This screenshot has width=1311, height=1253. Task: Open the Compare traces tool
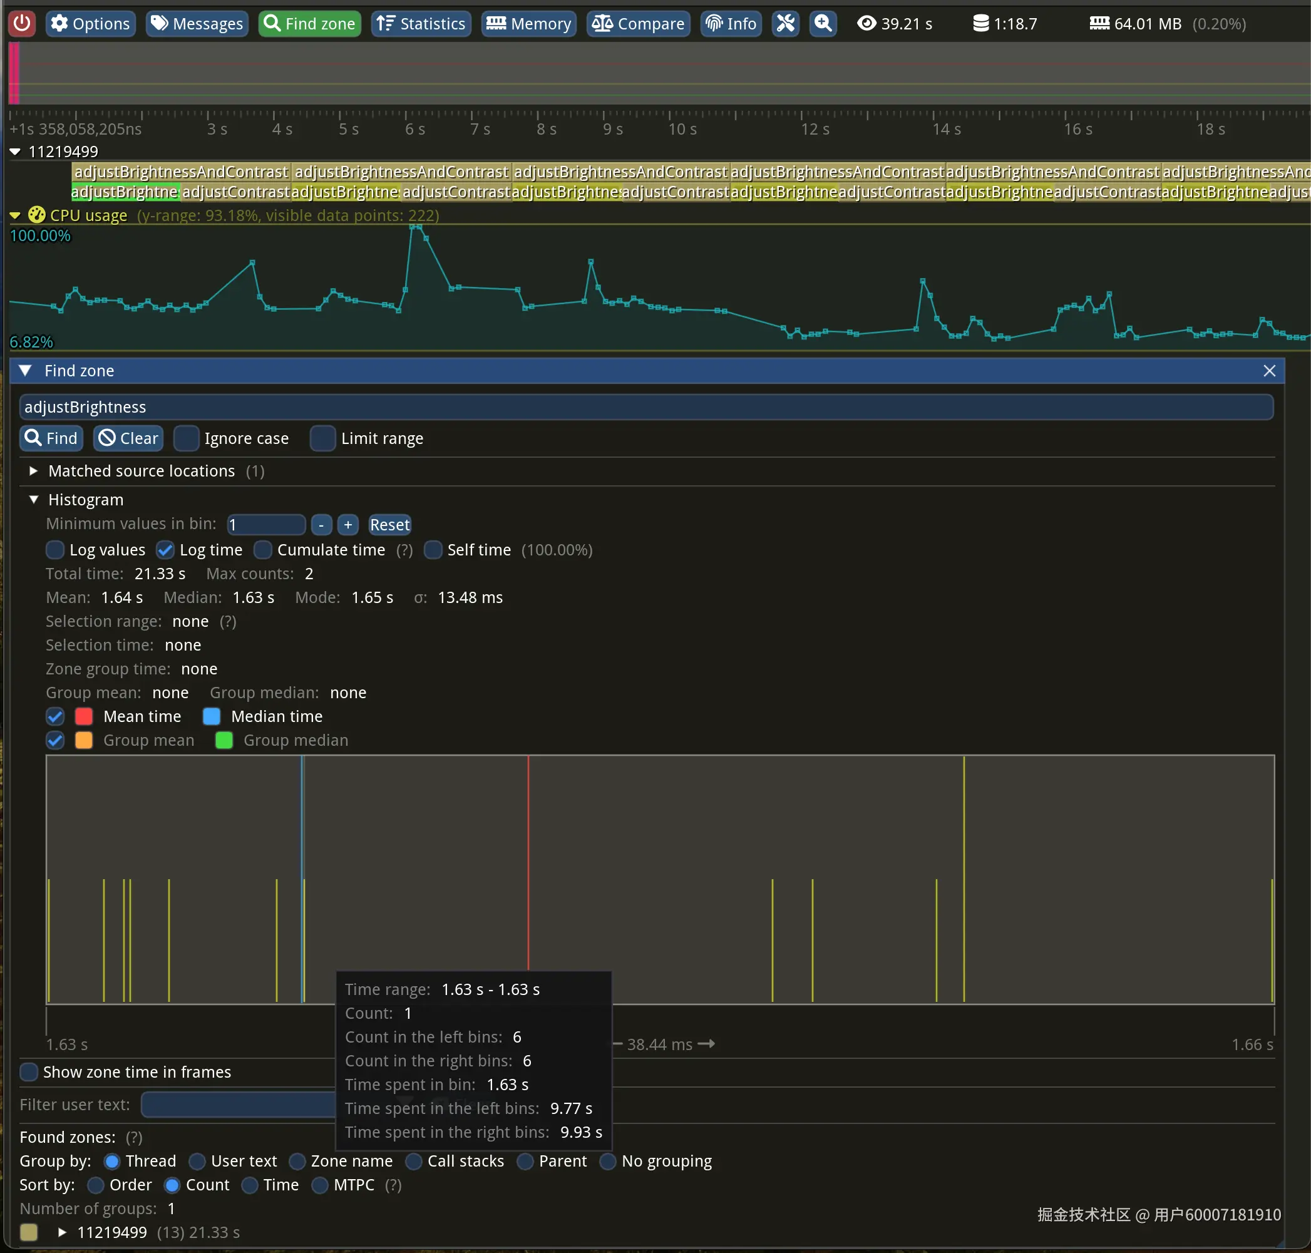(x=638, y=23)
